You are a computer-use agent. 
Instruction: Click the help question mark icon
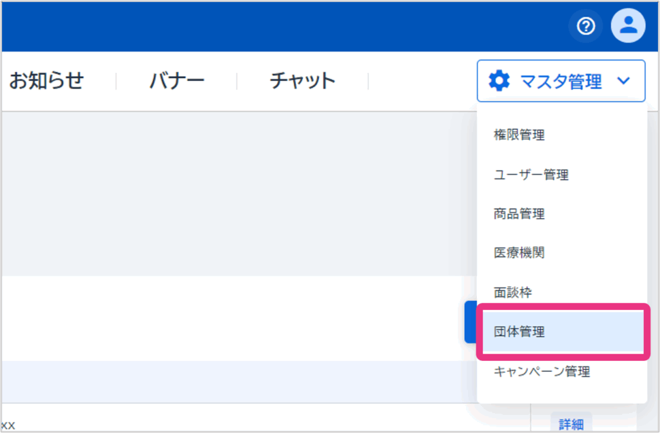(585, 26)
